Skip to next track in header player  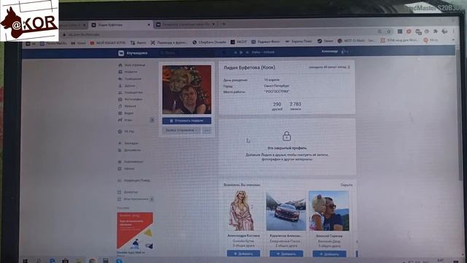pos(247,53)
